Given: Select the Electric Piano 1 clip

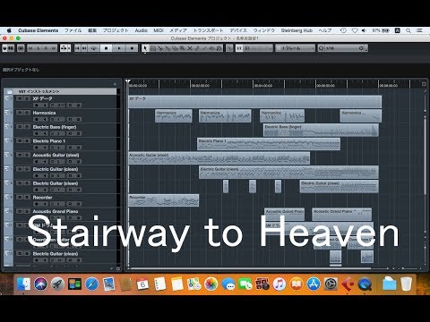Looking at the screenshot, I should click(269, 144).
